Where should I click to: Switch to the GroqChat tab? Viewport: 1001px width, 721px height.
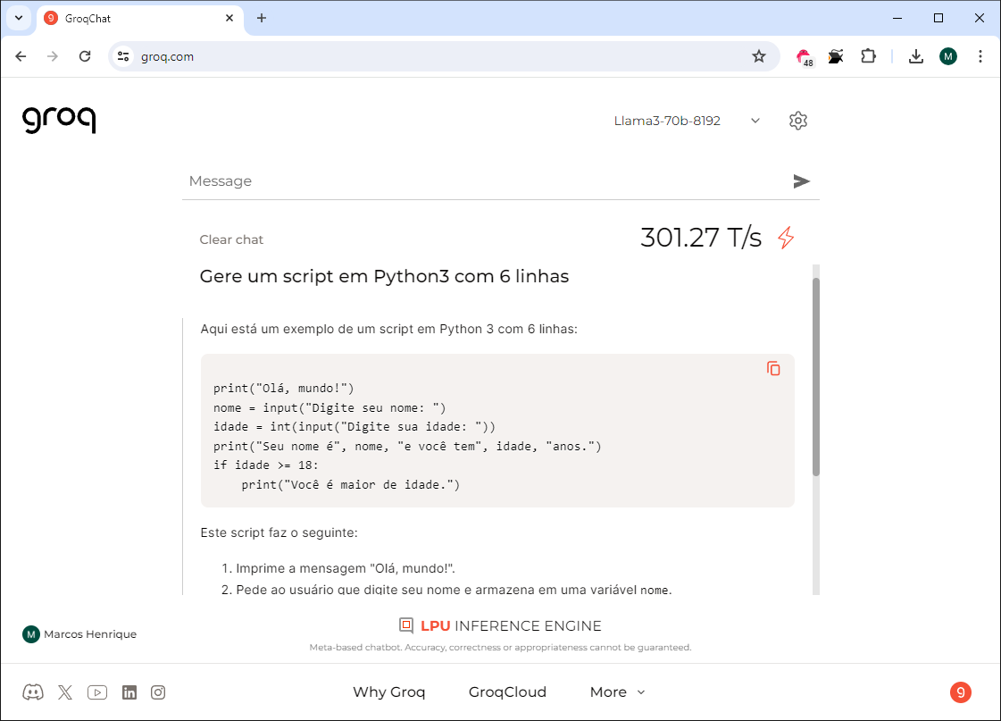[140, 18]
